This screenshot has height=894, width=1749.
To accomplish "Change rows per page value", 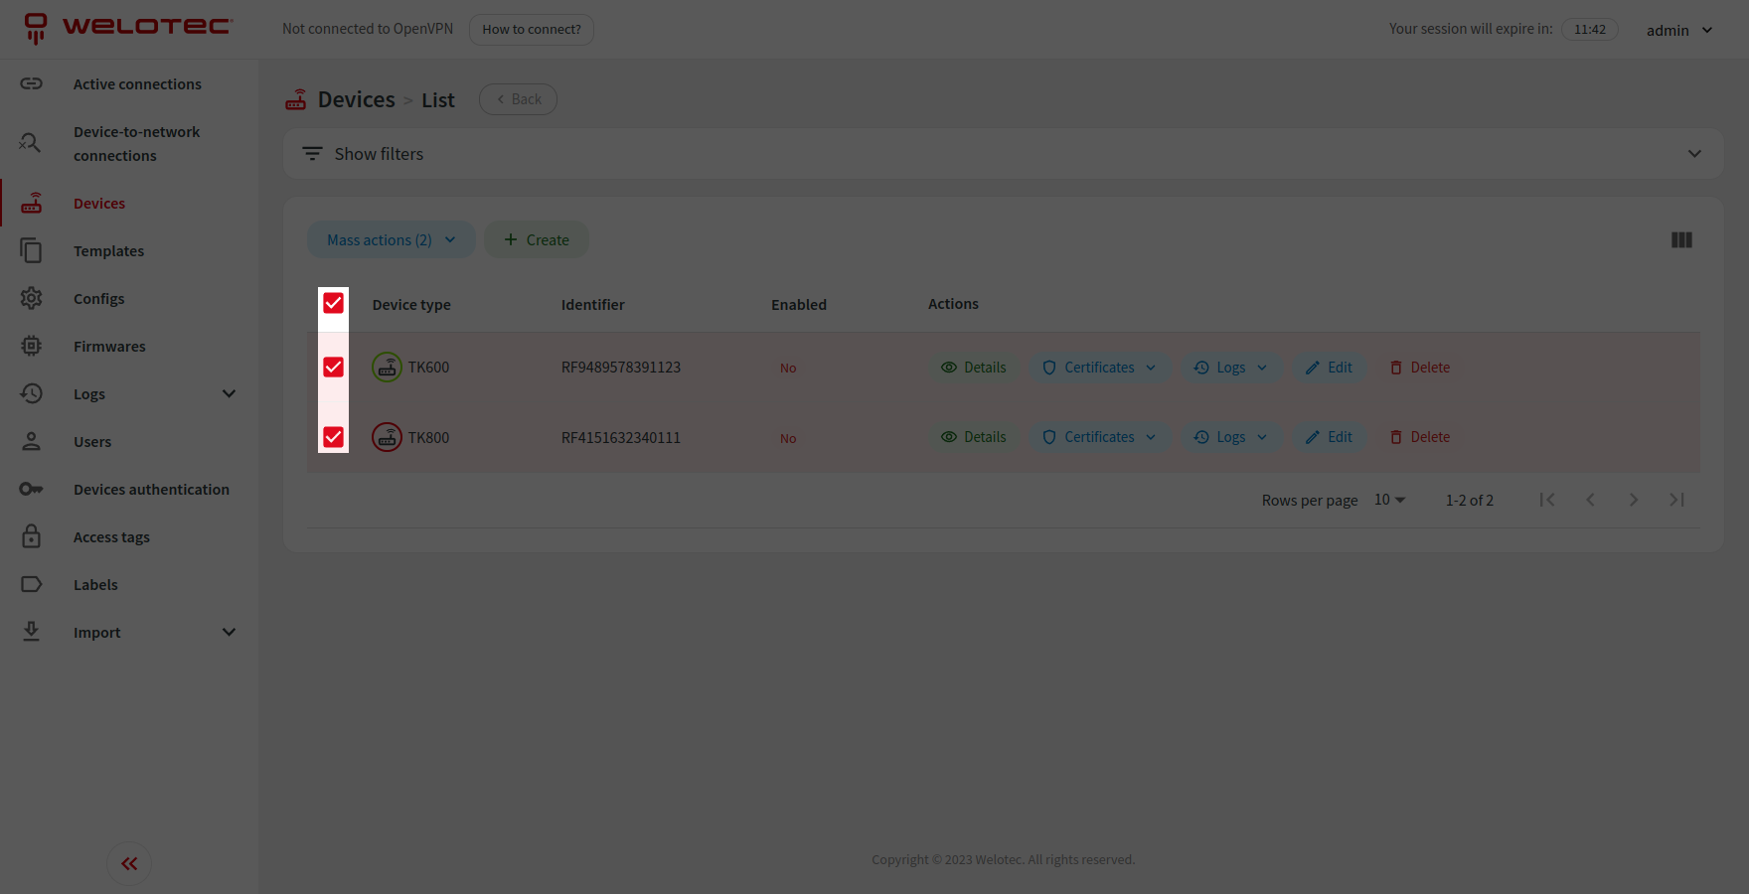I will [1389, 500].
